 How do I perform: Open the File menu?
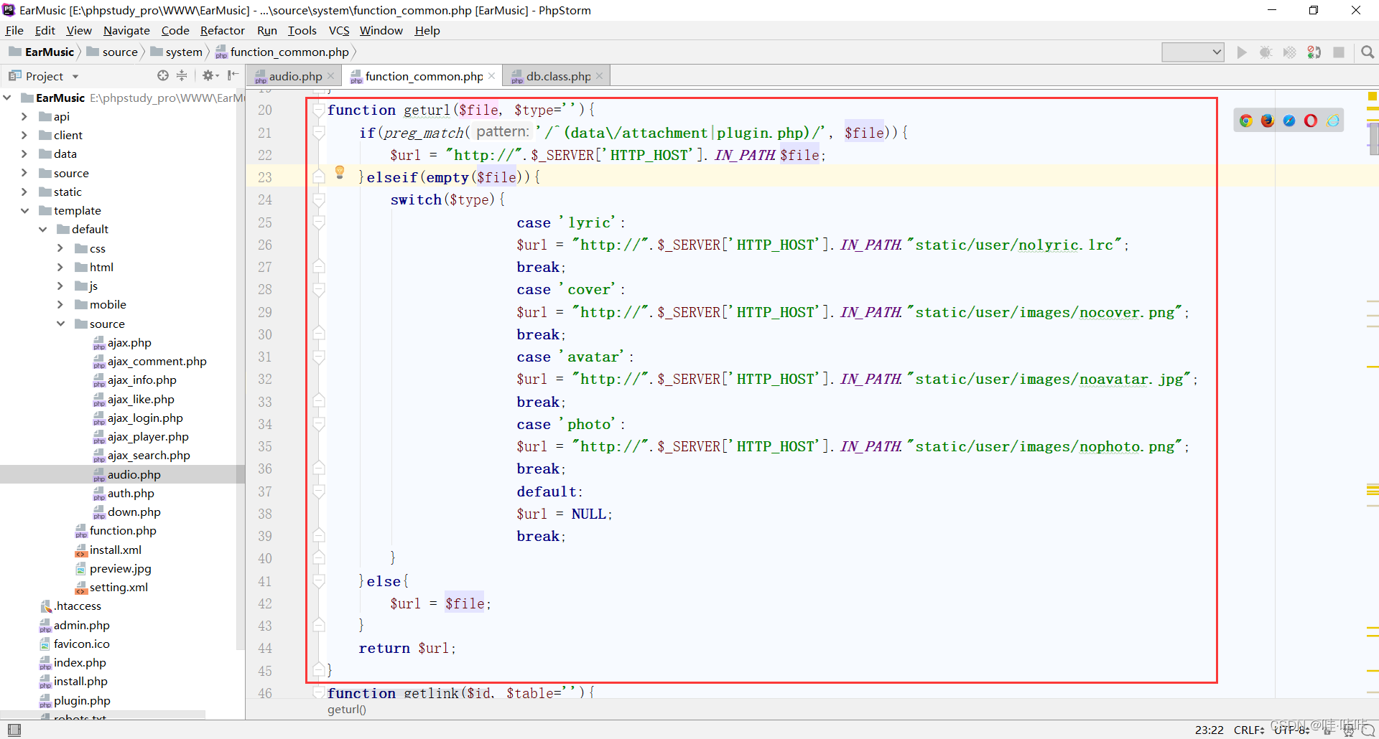(x=14, y=30)
